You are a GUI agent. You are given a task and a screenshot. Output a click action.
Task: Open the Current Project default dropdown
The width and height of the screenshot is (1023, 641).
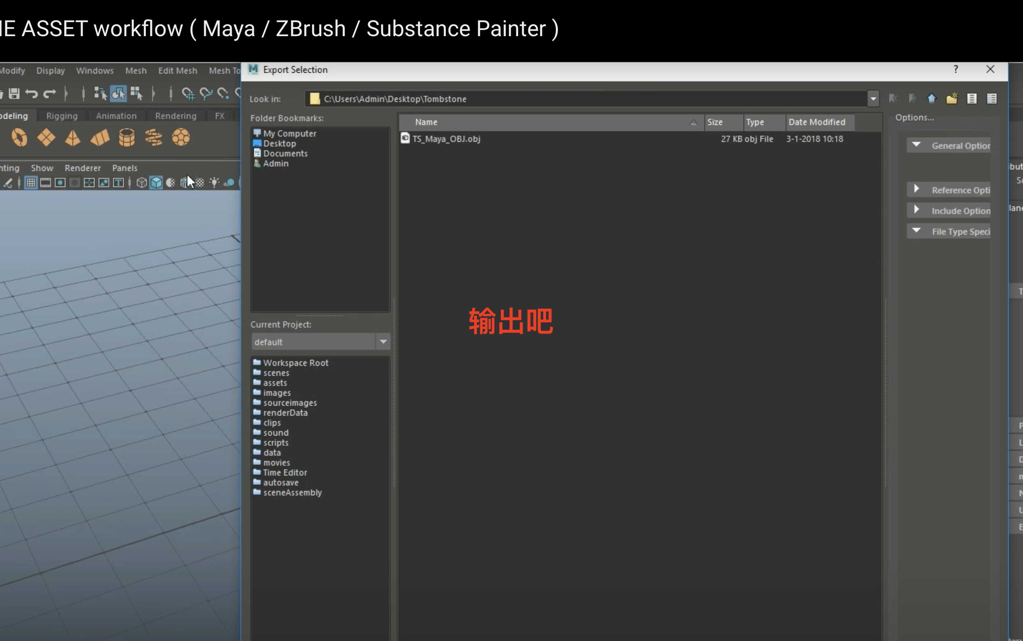[x=383, y=342]
